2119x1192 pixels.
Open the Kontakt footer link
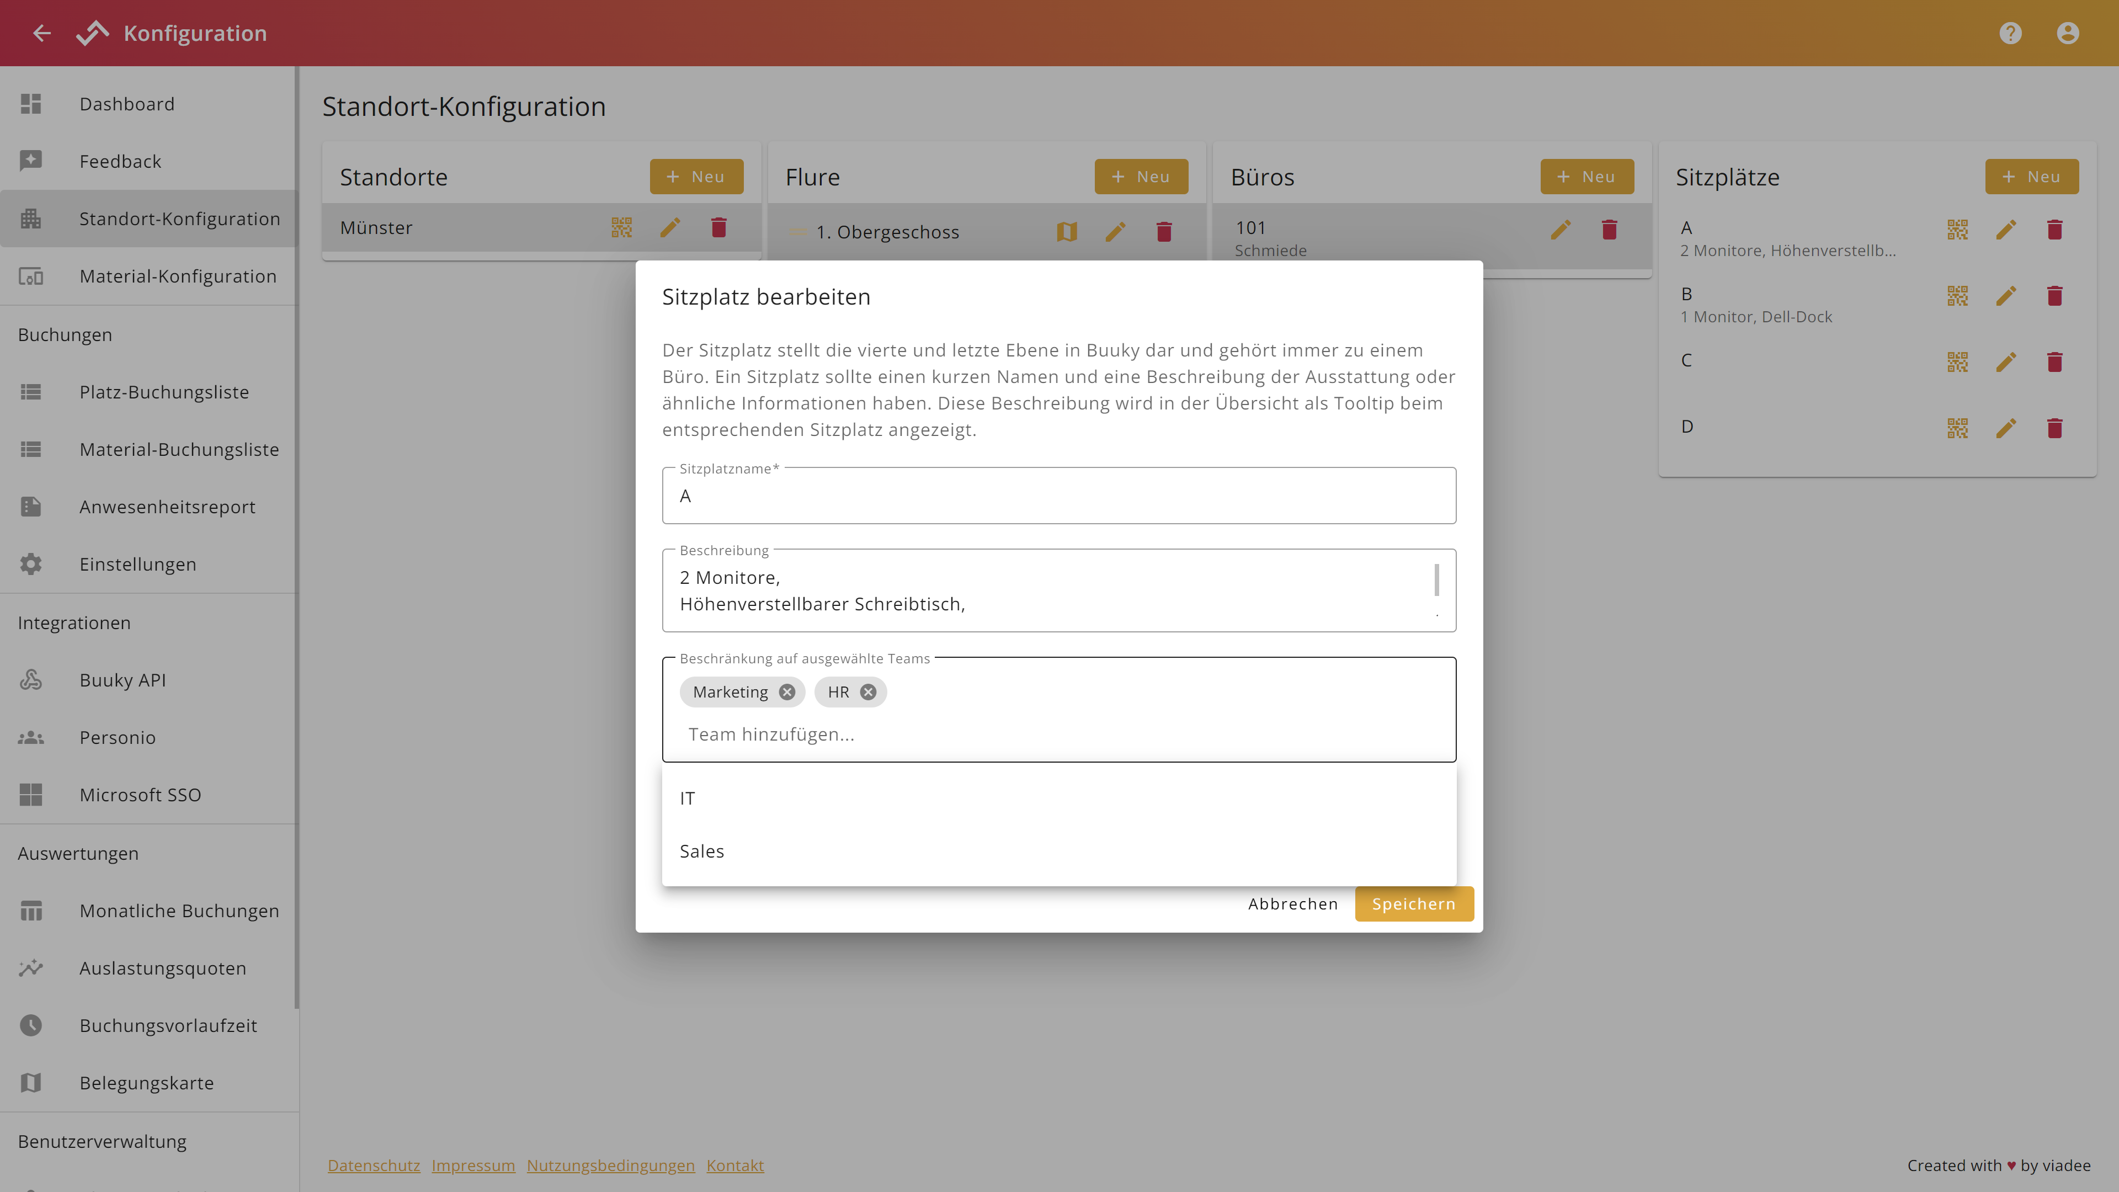tap(734, 1166)
